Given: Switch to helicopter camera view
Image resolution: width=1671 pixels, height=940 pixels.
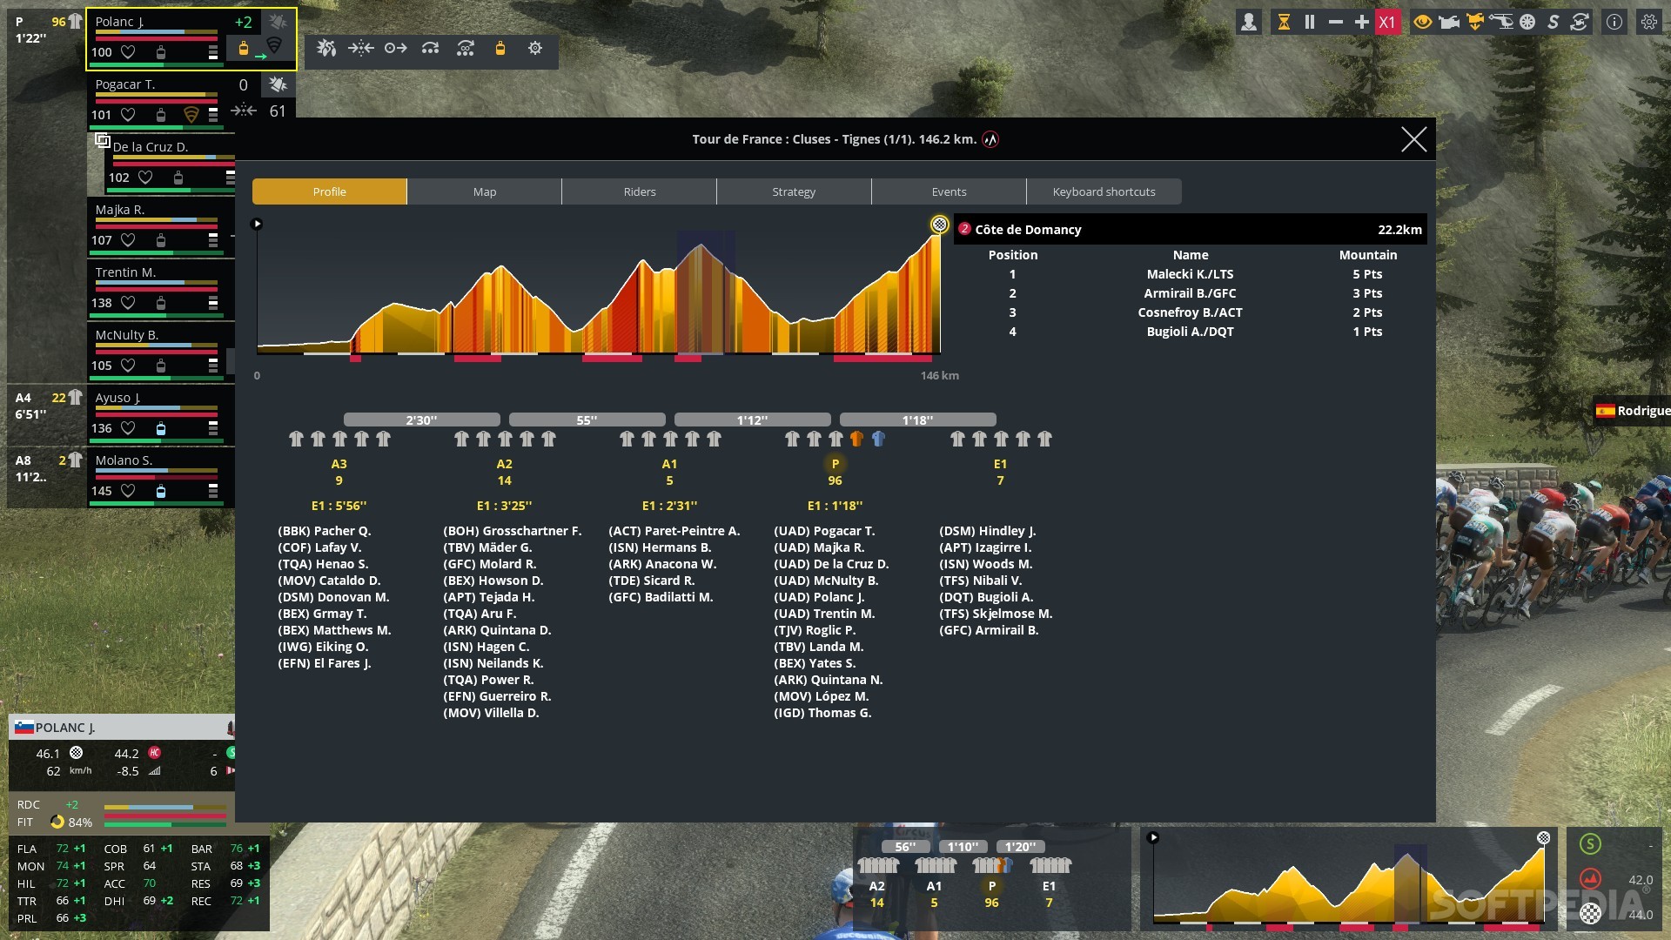Looking at the screenshot, I should point(1501,23).
